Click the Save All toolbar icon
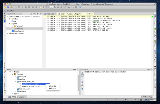Viewport: 160px width, 104px height. point(8,7)
